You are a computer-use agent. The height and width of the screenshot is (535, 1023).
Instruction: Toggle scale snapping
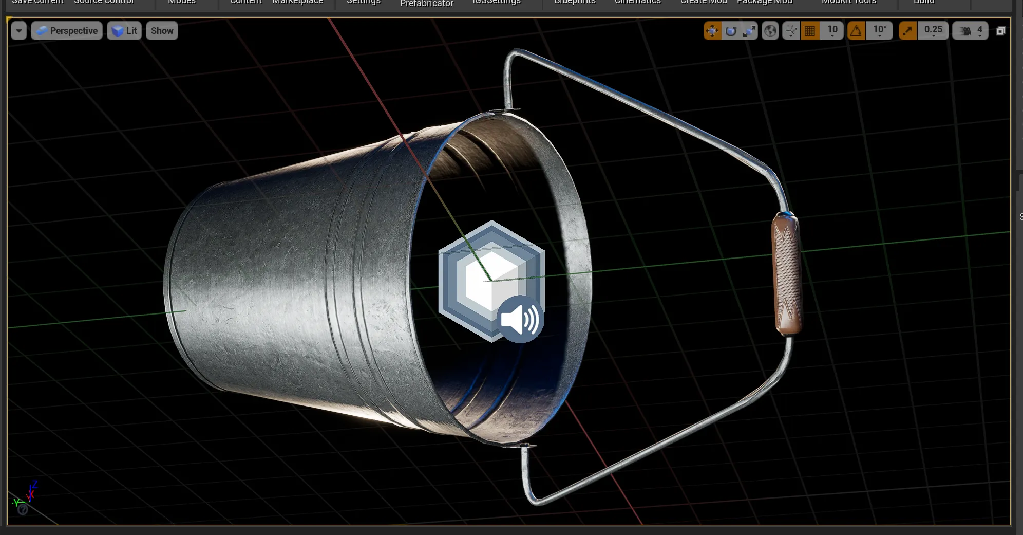click(908, 31)
